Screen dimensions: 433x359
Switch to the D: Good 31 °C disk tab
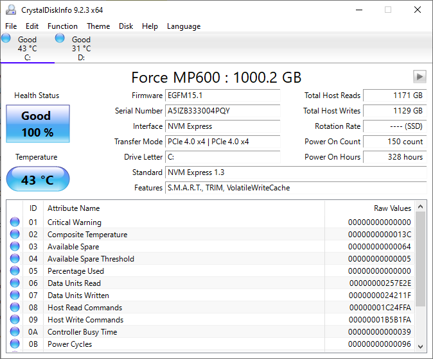tap(81, 48)
